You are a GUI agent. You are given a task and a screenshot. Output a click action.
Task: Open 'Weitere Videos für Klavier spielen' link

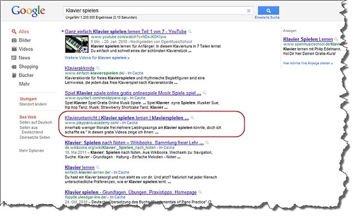pyautogui.click(x=97, y=58)
